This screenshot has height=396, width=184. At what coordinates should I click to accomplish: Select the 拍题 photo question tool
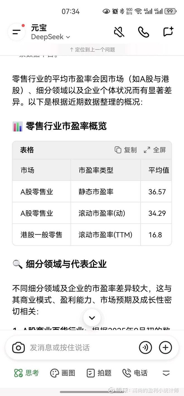point(99,373)
